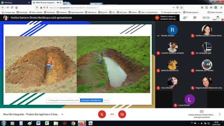The height and width of the screenshot is (126, 224).
Task: Click the present screen icon for Vanilsa
Action: [202, 112]
